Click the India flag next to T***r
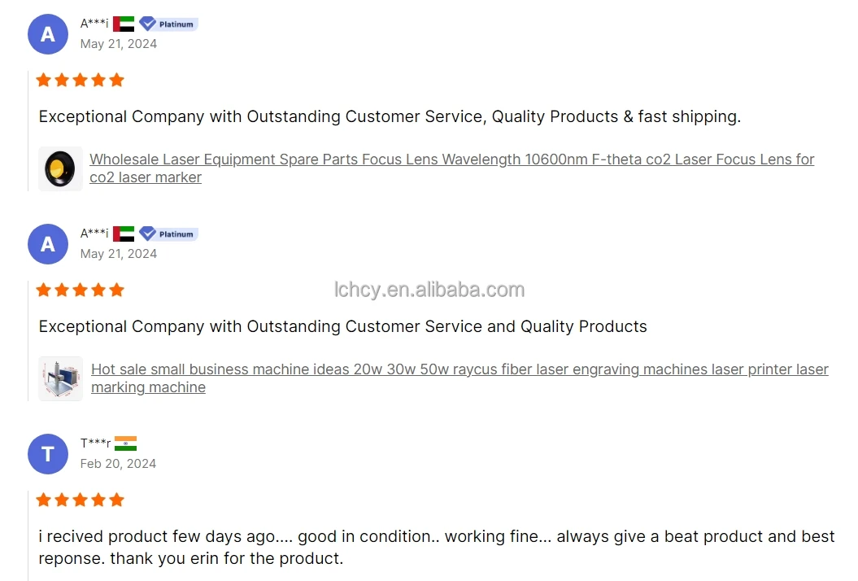Image resolution: width=858 pixels, height=581 pixels. (x=125, y=443)
